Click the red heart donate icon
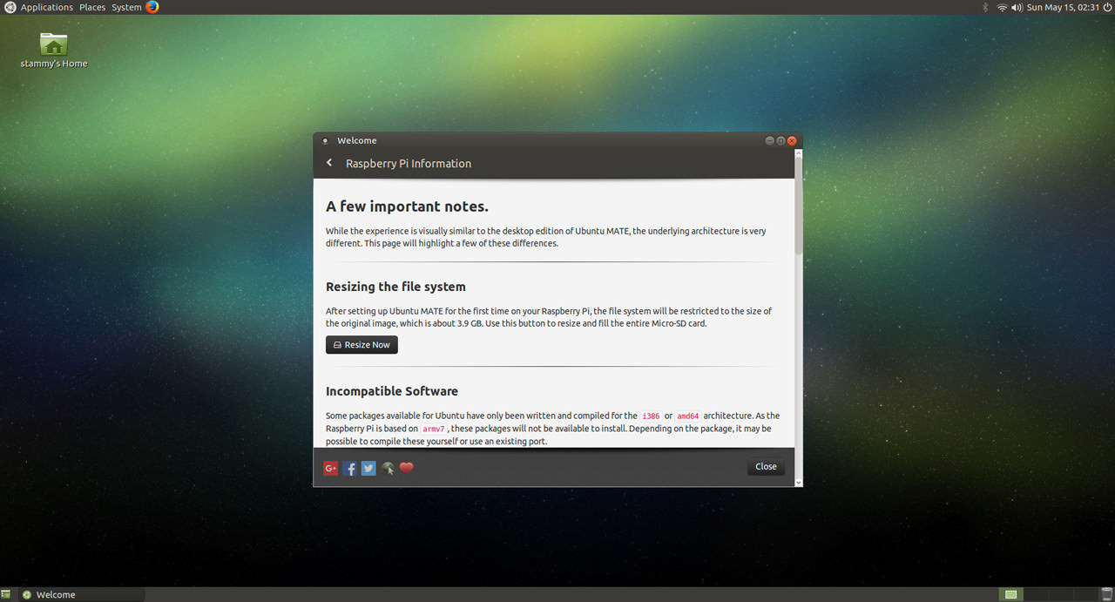Image resolution: width=1115 pixels, height=602 pixels. [x=407, y=468]
